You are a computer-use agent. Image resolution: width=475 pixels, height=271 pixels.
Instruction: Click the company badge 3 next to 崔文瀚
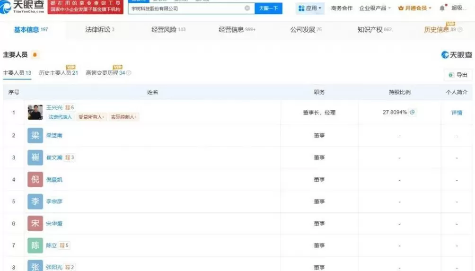[x=70, y=157]
